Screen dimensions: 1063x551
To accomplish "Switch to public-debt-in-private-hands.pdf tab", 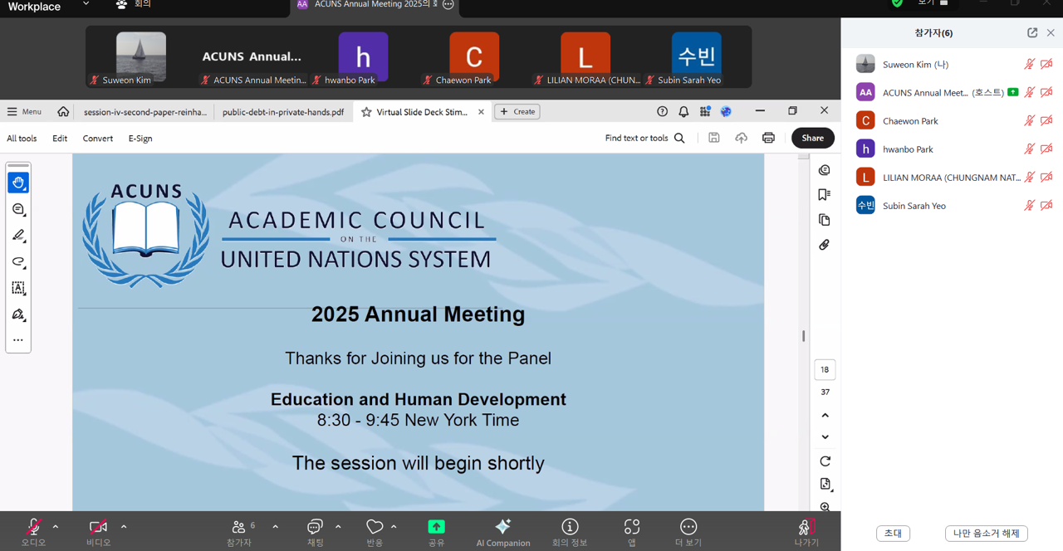I will click(282, 112).
